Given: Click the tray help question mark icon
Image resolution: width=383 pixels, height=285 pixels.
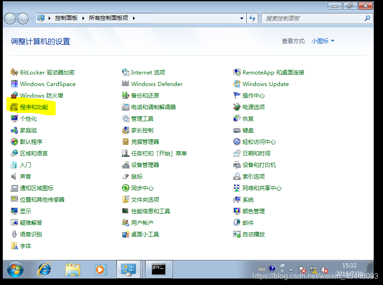Looking at the screenshot, I should [x=272, y=269].
